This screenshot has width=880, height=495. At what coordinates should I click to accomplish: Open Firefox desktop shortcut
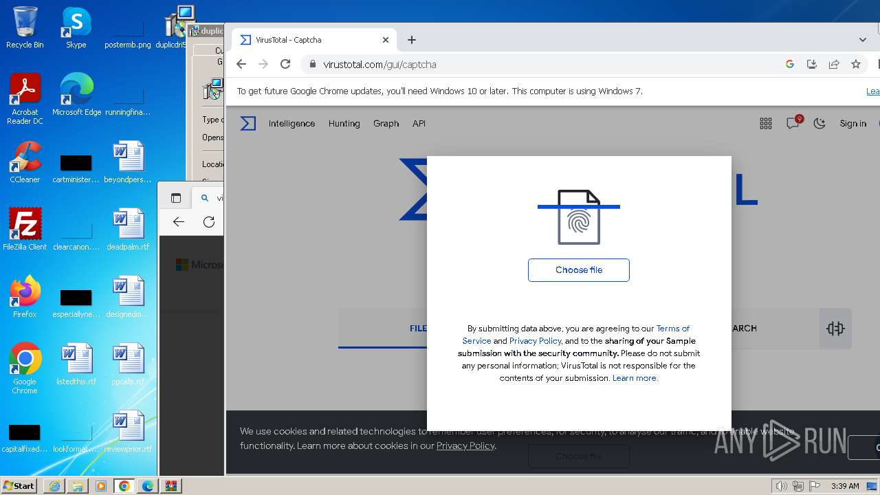[x=25, y=297]
